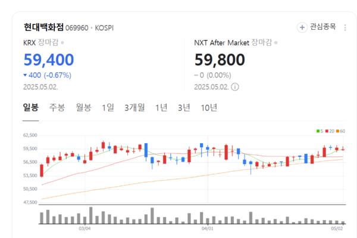Click the 04/01 date label on chart axis
The image size is (357, 238).
pos(208,228)
